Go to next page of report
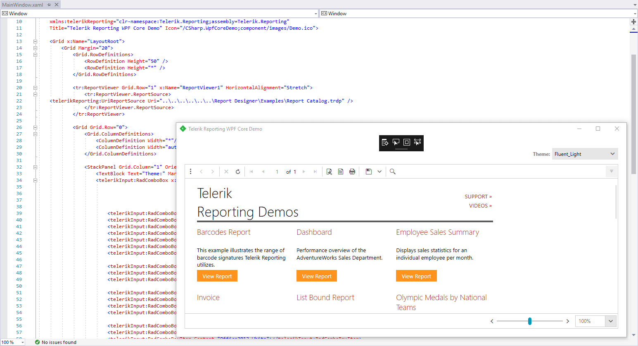The height and width of the screenshot is (346, 638). click(x=304, y=172)
